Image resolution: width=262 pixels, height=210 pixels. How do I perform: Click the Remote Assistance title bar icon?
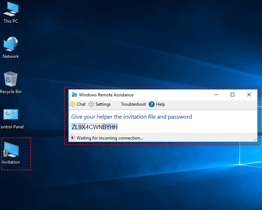click(x=74, y=95)
